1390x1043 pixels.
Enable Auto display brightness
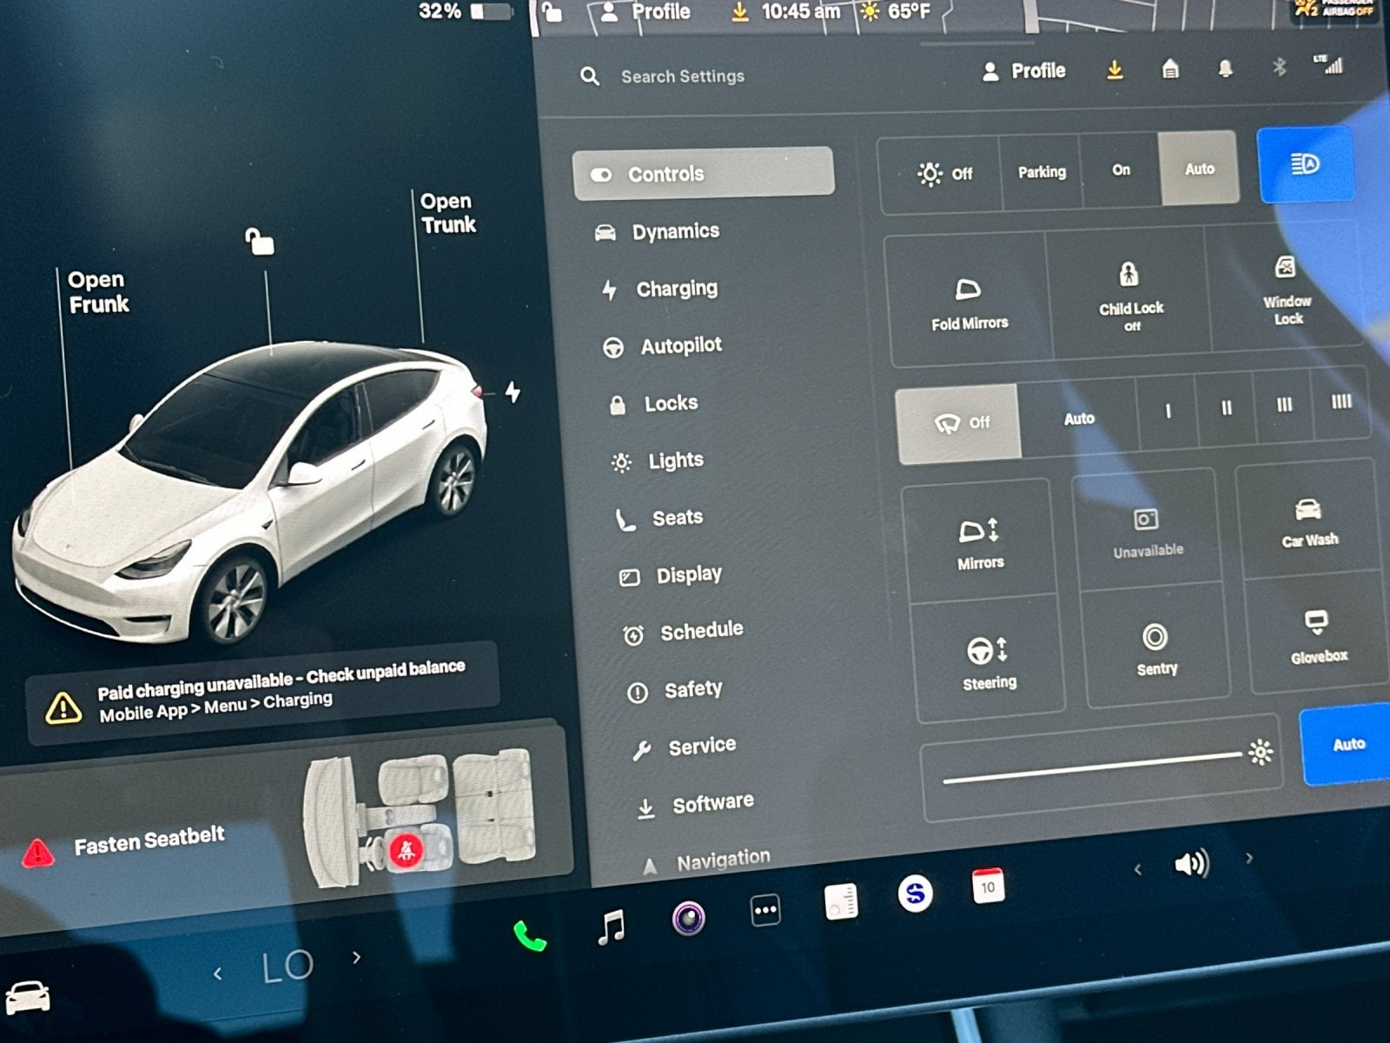[x=1347, y=744]
